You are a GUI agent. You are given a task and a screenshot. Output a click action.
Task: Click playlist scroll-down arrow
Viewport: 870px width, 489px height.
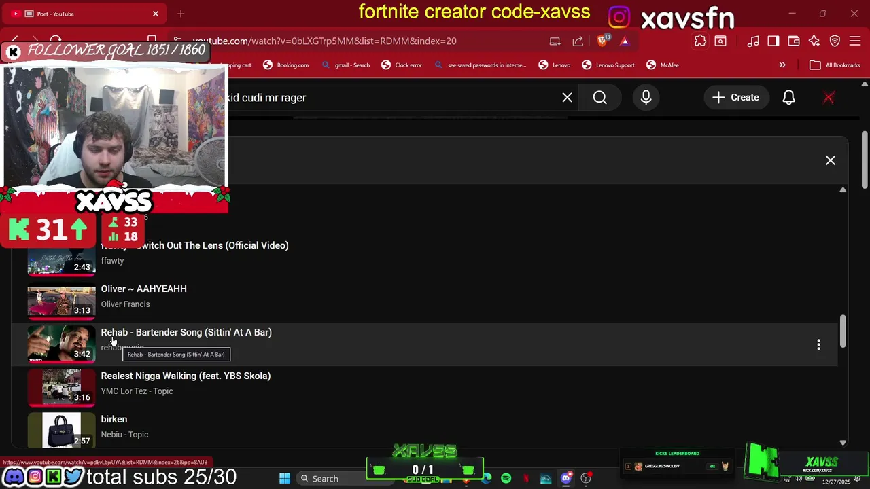(x=843, y=443)
